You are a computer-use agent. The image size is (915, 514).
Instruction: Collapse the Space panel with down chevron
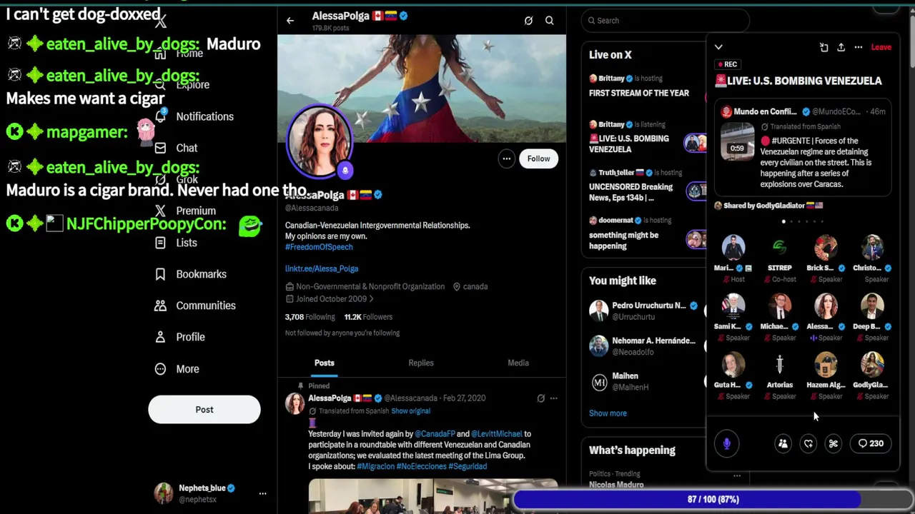718,47
